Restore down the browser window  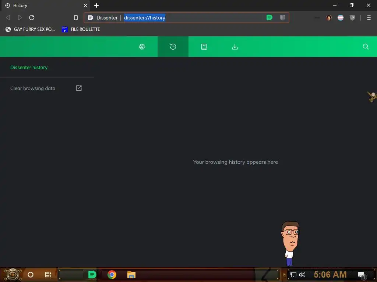point(352,5)
